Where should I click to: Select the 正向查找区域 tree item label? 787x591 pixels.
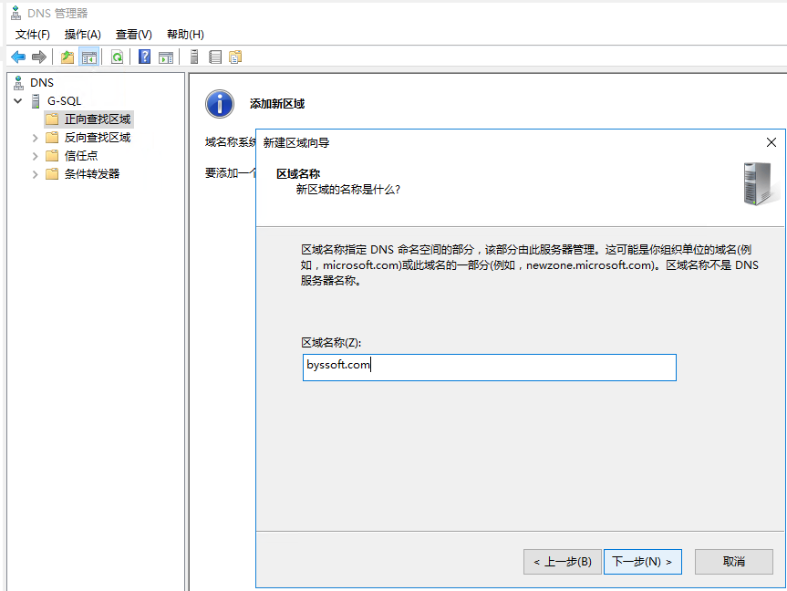click(x=98, y=119)
